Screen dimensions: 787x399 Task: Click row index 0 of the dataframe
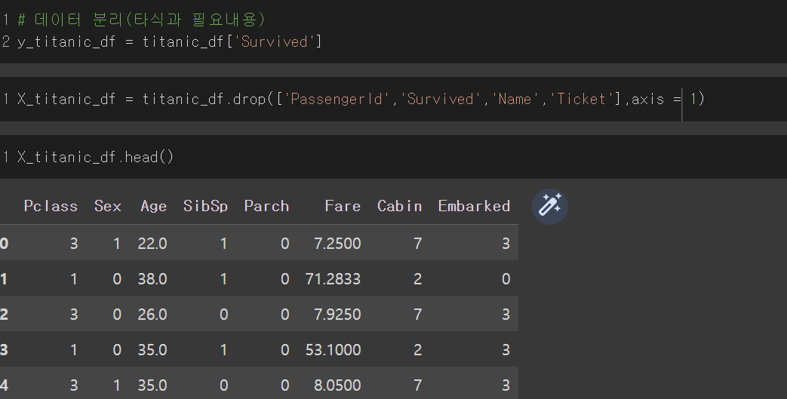click(x=4, y=244)
